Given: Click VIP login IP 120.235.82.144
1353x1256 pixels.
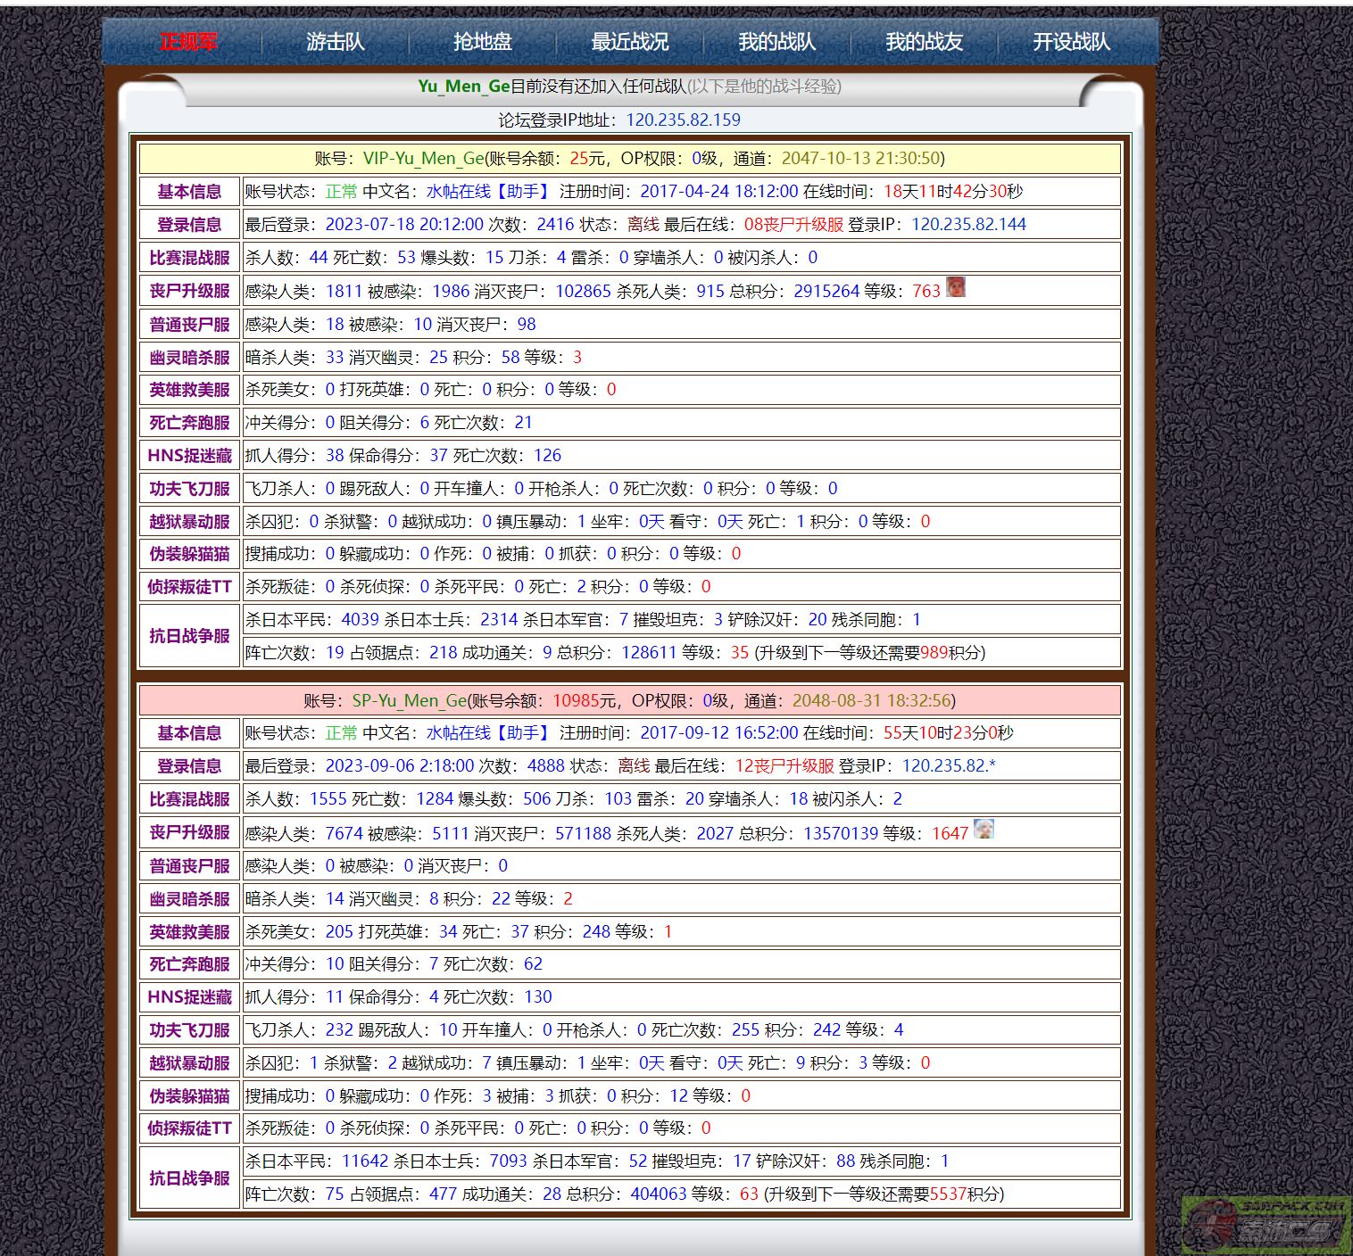Looking at the screenshot, I should (x=968, y=225).
